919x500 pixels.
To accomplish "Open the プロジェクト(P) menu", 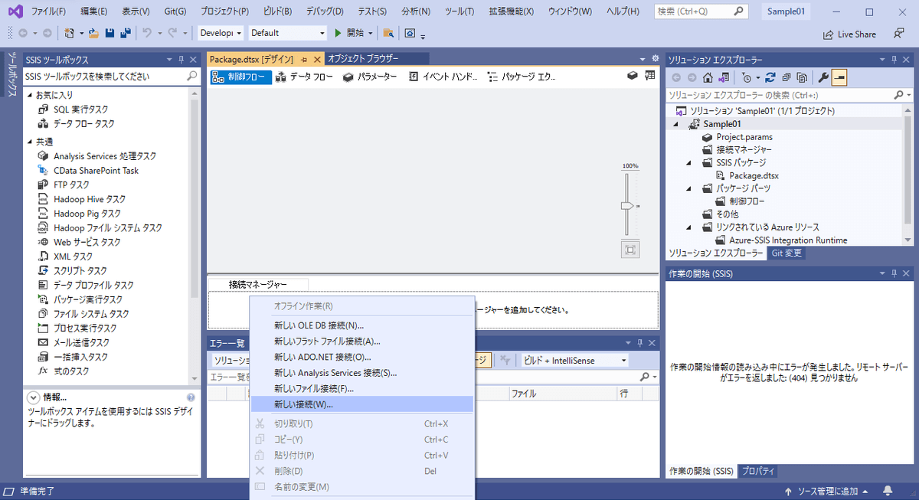I will 224,11.
